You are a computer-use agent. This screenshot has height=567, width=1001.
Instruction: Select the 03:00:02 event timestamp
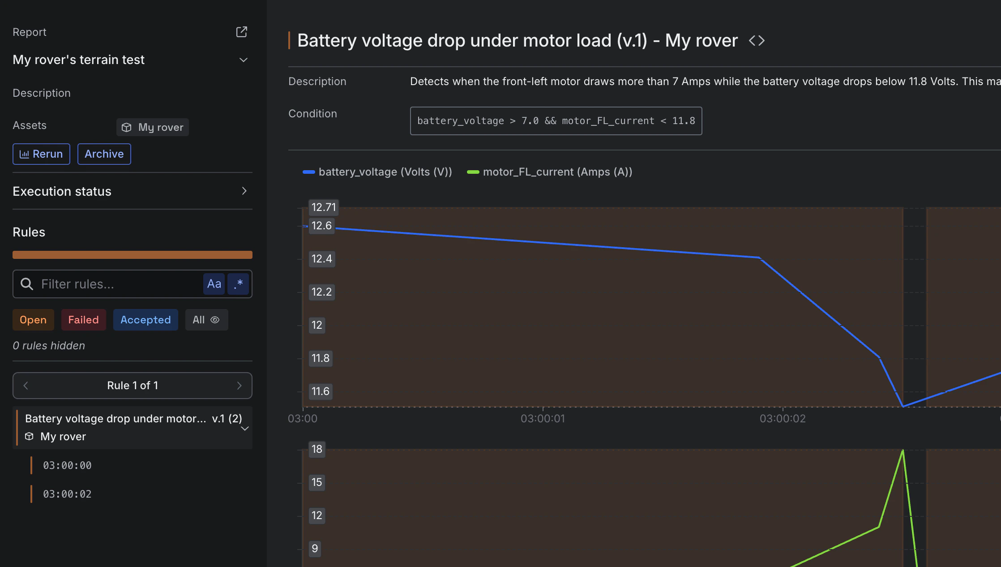67,494
